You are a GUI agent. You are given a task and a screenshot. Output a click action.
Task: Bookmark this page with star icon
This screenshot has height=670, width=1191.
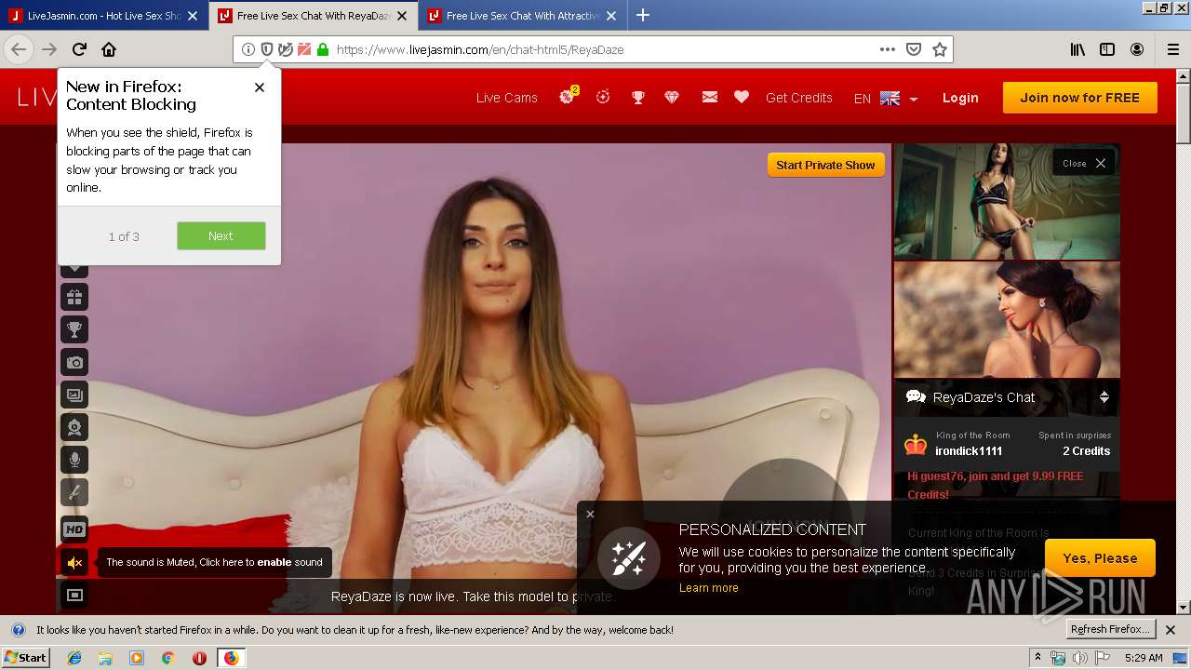[940, 50]
